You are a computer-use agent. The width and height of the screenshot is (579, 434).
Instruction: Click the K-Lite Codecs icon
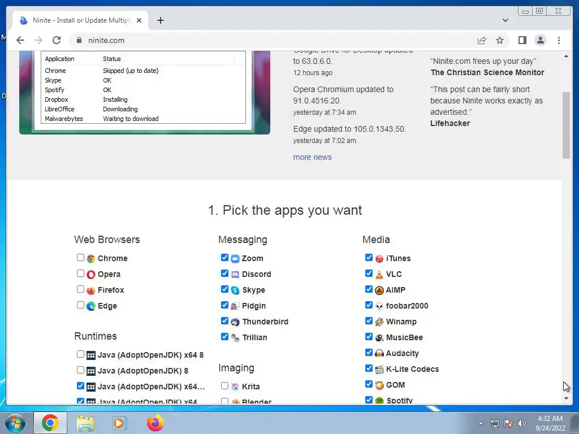point(379,370)
